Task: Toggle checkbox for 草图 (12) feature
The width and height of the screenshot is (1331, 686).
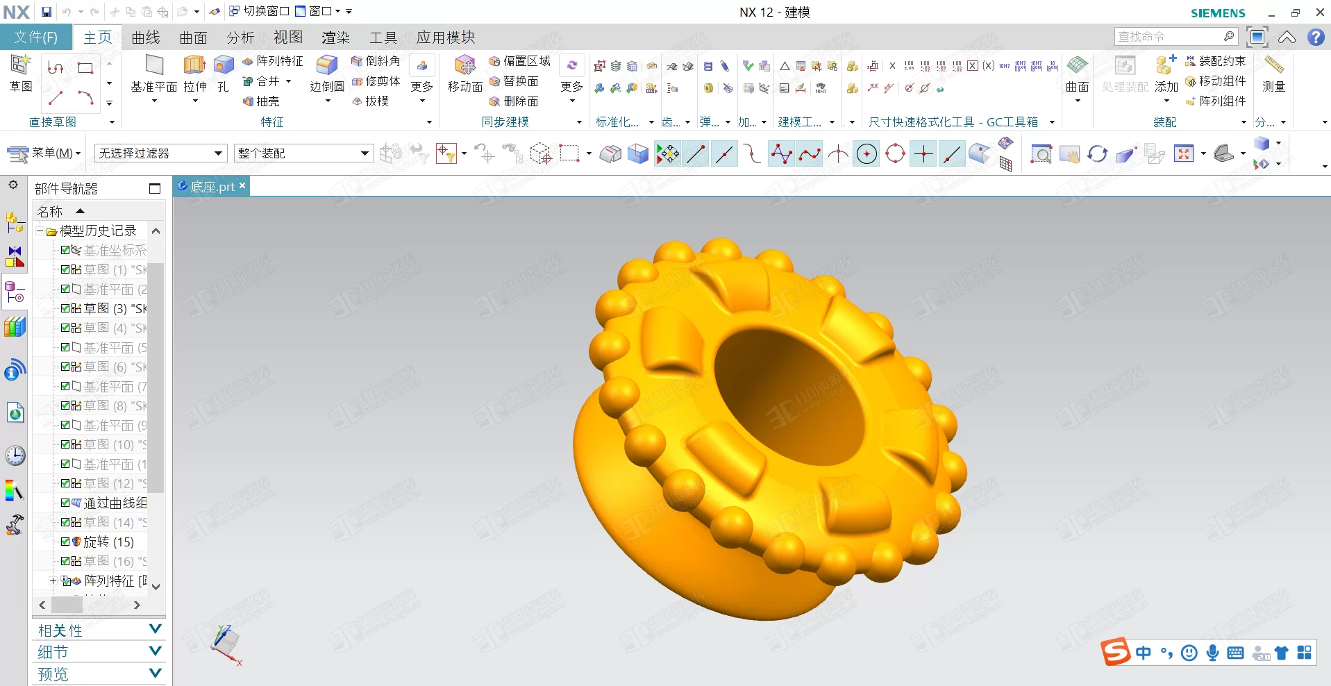Action: tap(65, 483)
